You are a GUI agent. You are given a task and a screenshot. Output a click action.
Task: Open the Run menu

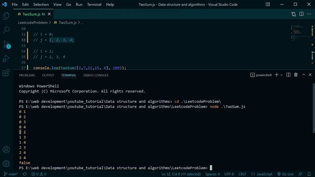click(x=79, y=4)
